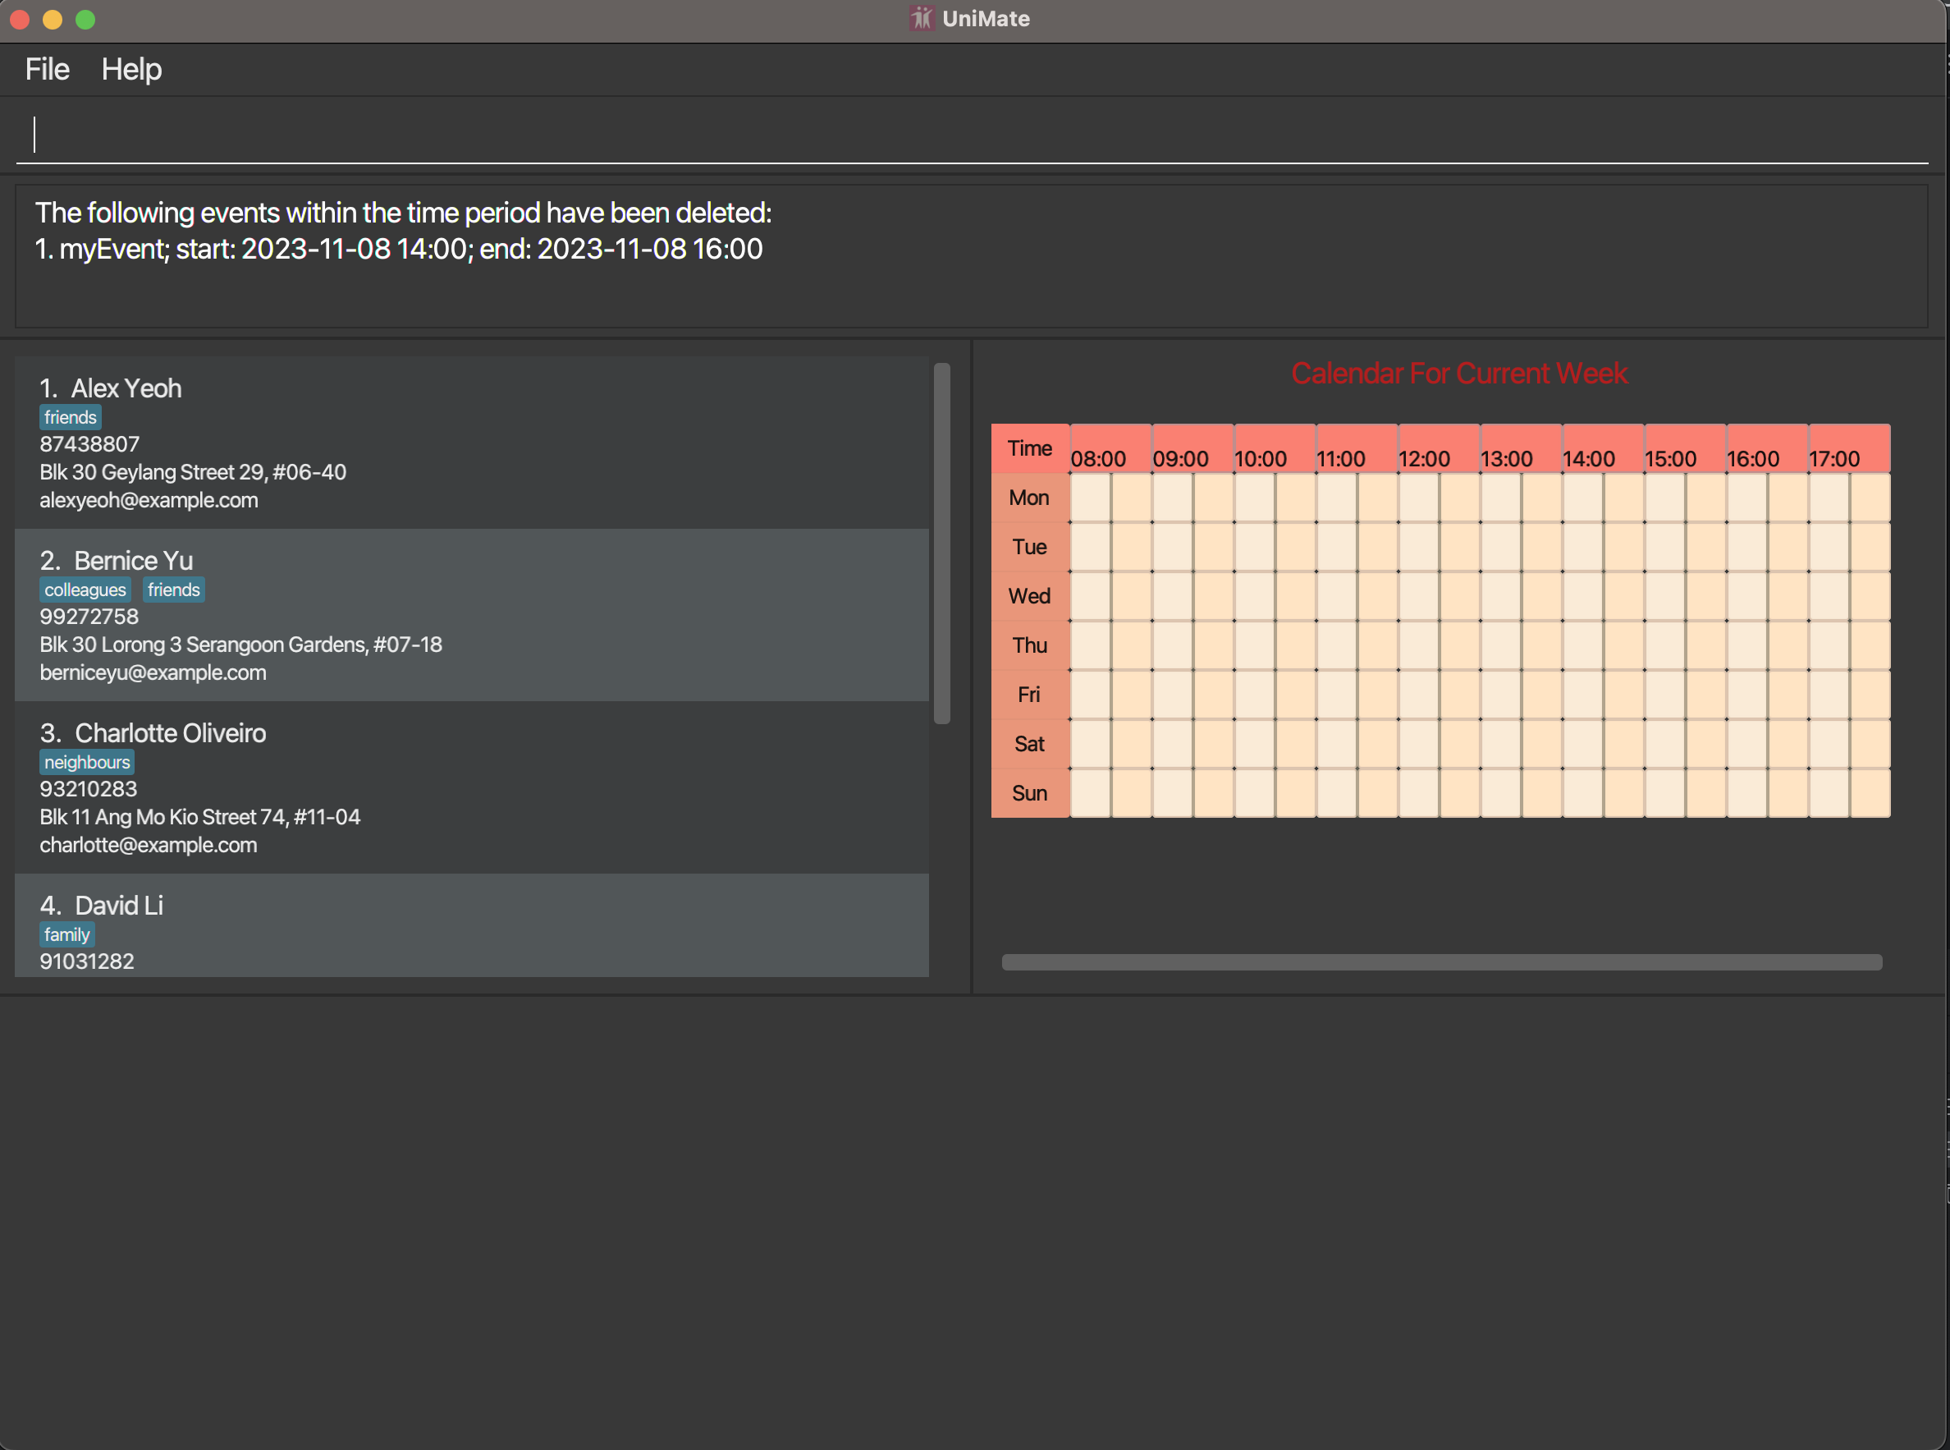Open the File menu
Image resolution: width=1950 pixels, height=1450 pixels.
(48, 69)
